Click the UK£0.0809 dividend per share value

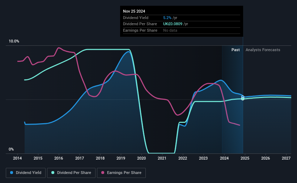173,24
